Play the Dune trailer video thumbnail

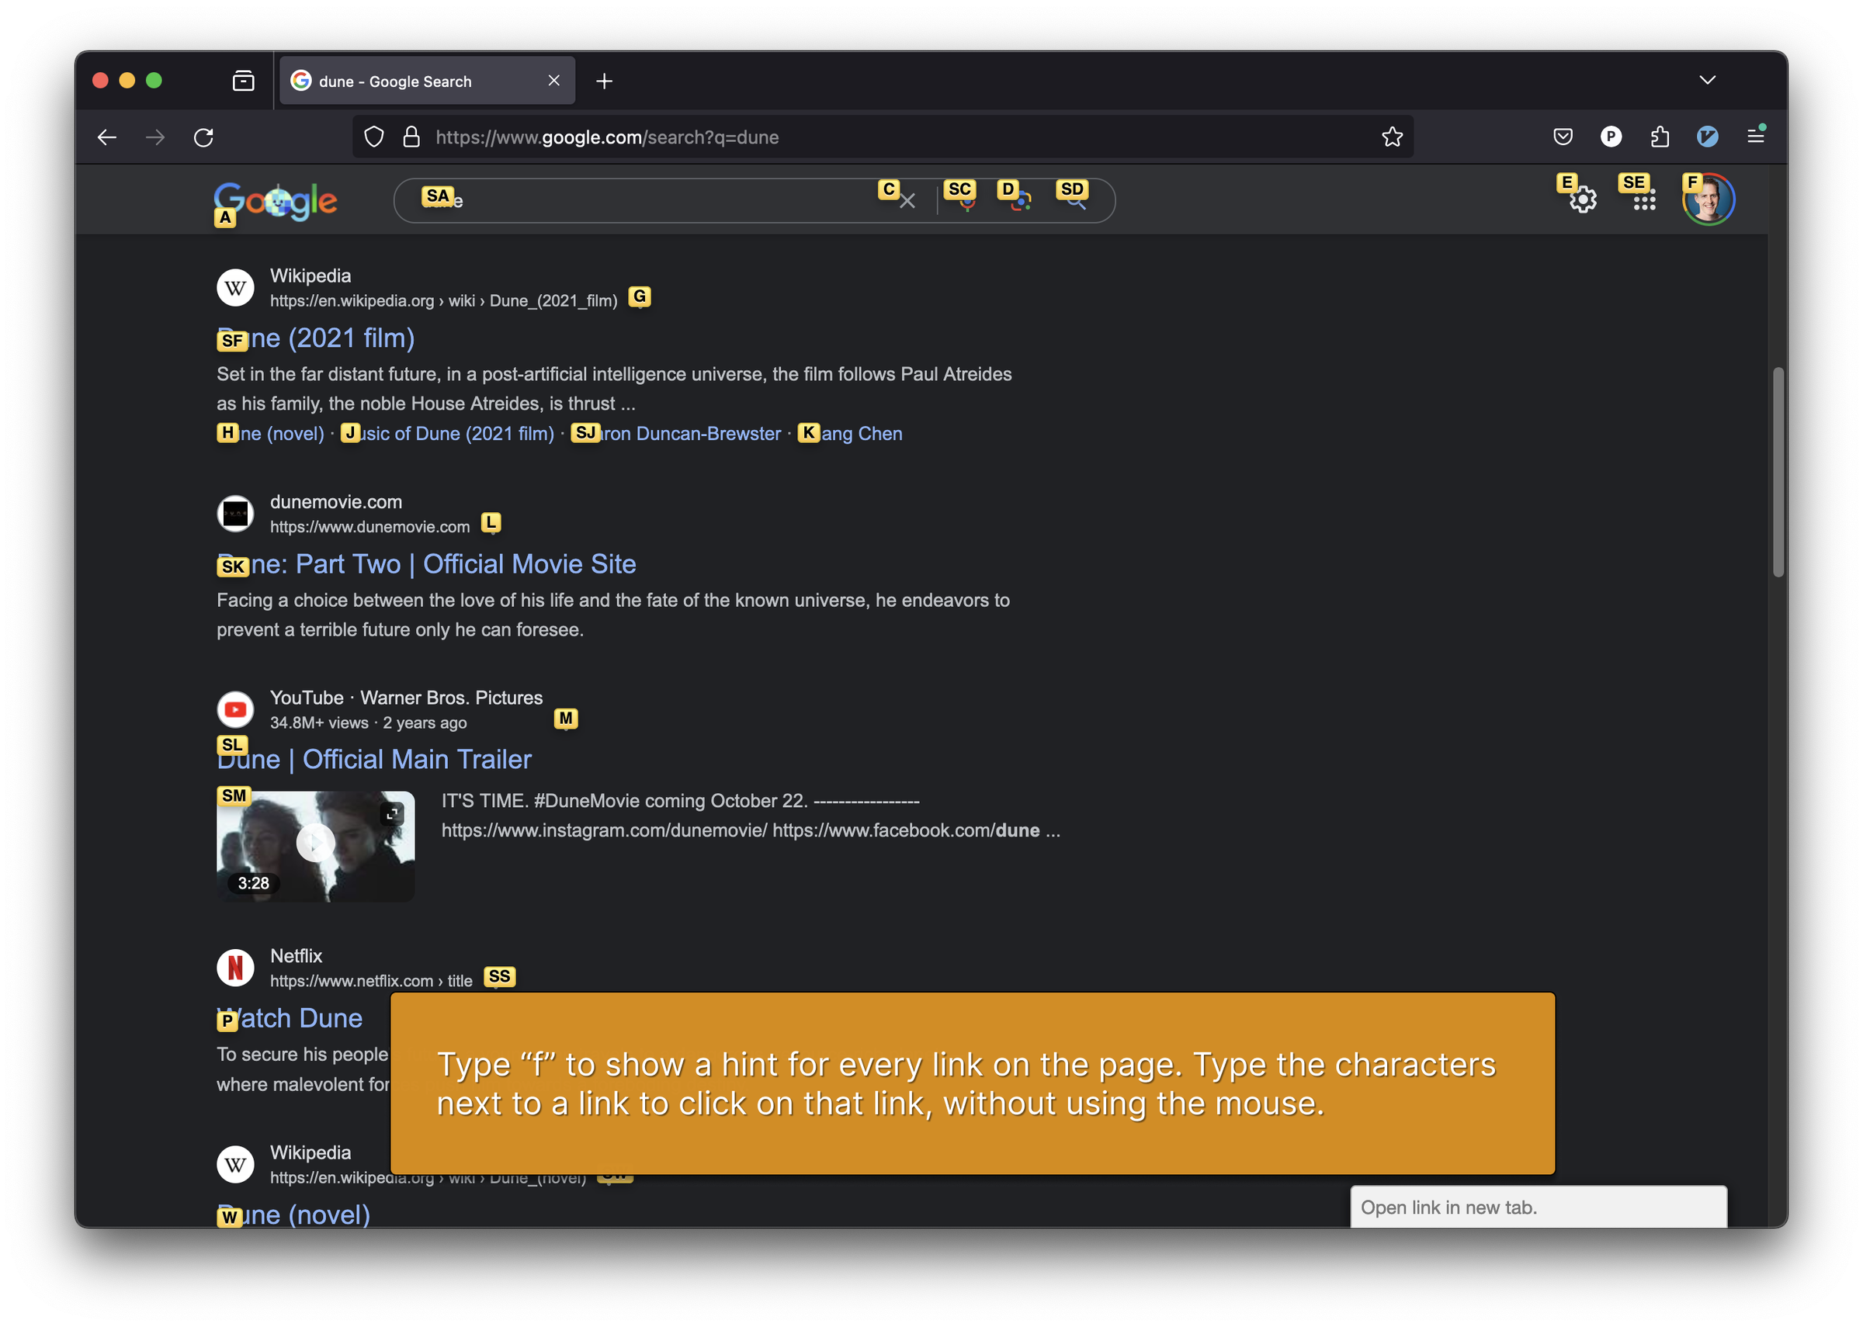tap(315, 845)
